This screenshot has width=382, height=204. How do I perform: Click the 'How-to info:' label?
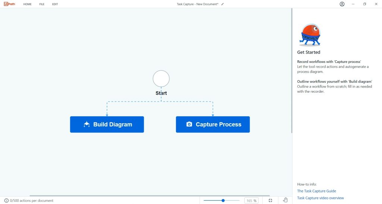[x=307, y=184]
